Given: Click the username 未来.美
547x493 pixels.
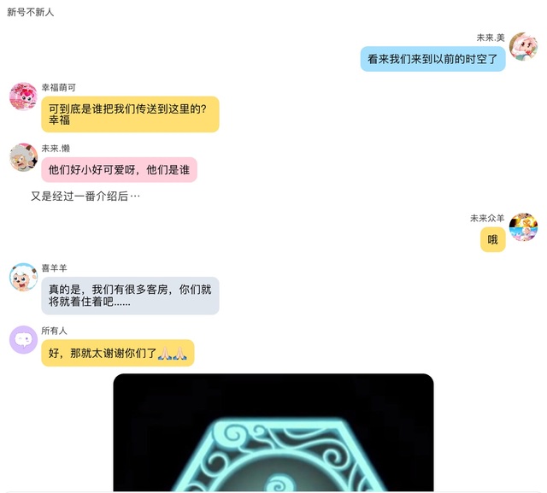Looking at the screenshot, I should [491, 38].
